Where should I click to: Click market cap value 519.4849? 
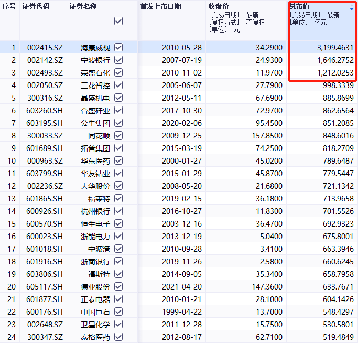tap(338, 337)
